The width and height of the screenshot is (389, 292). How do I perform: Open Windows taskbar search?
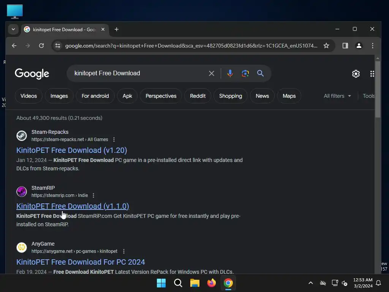[x=178, y=283]
